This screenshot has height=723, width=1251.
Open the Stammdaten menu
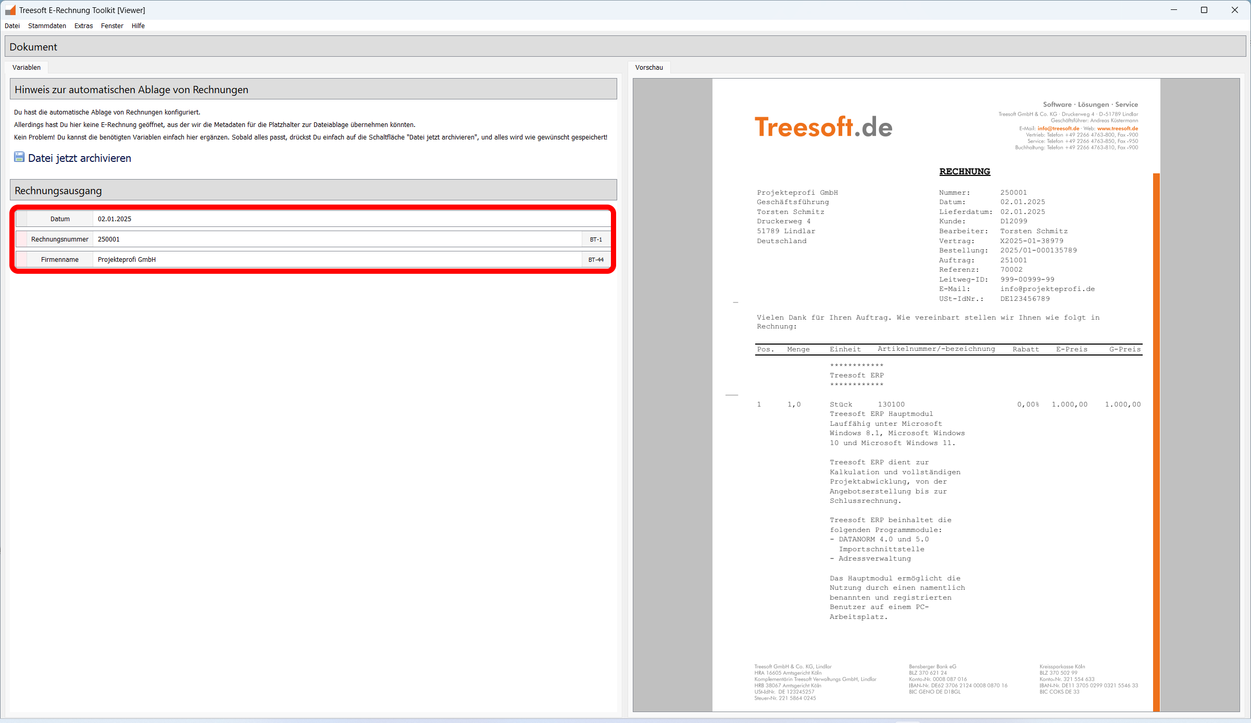tap(47, 26)
